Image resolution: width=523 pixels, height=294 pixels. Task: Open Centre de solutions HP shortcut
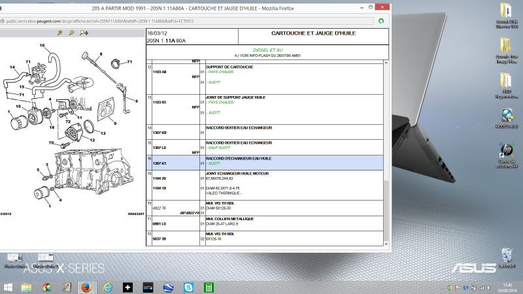[x=507, y=155]
